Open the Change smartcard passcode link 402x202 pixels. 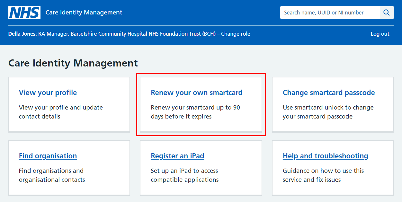(x=329, y=92)
